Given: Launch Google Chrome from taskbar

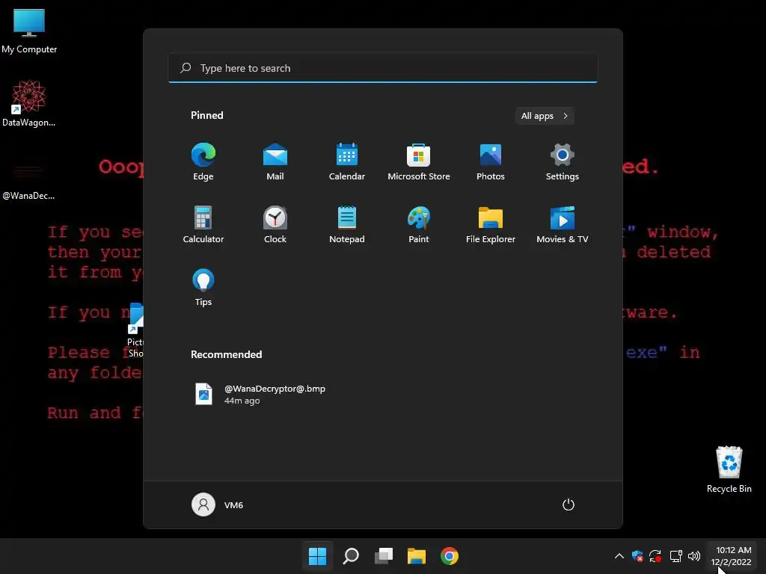Looking at the screenshot, I should coord(450,556).
